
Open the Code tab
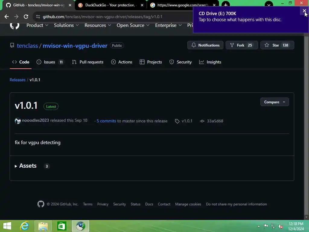(21, 62)
